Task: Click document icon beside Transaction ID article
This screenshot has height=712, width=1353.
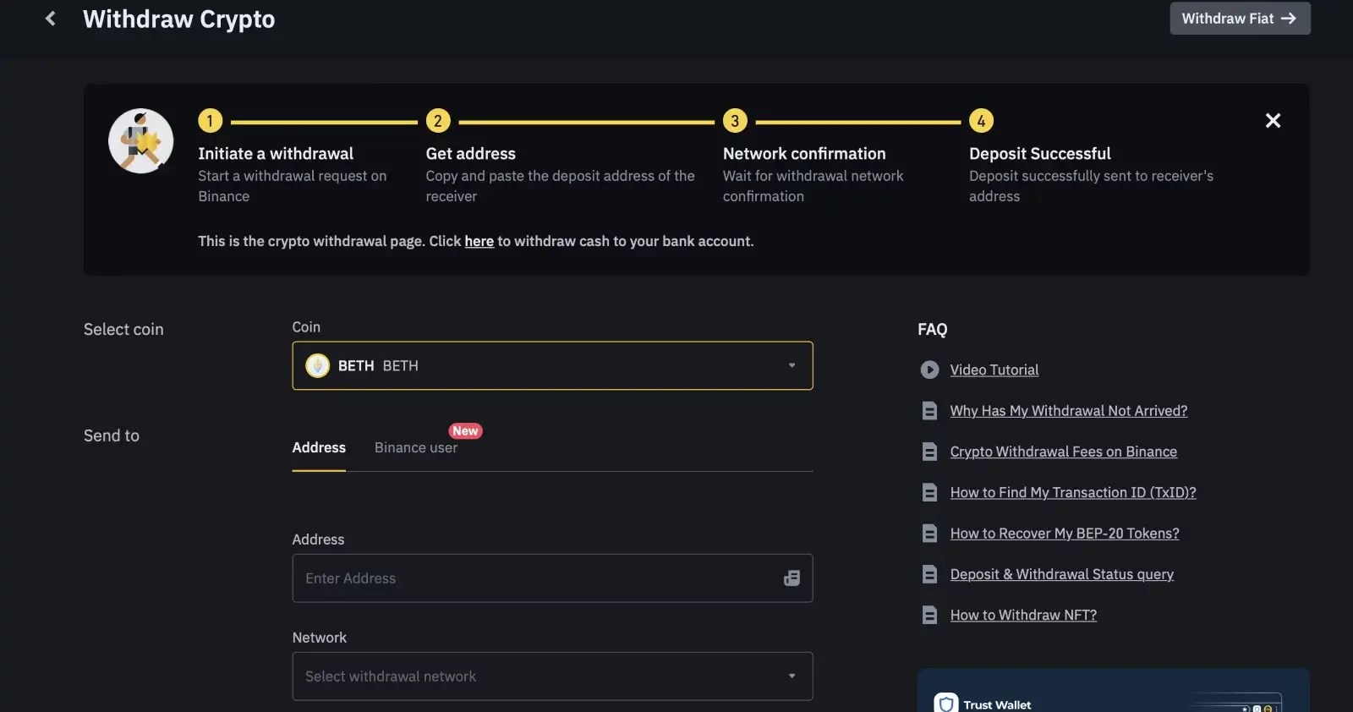Action: pos(929,492)
